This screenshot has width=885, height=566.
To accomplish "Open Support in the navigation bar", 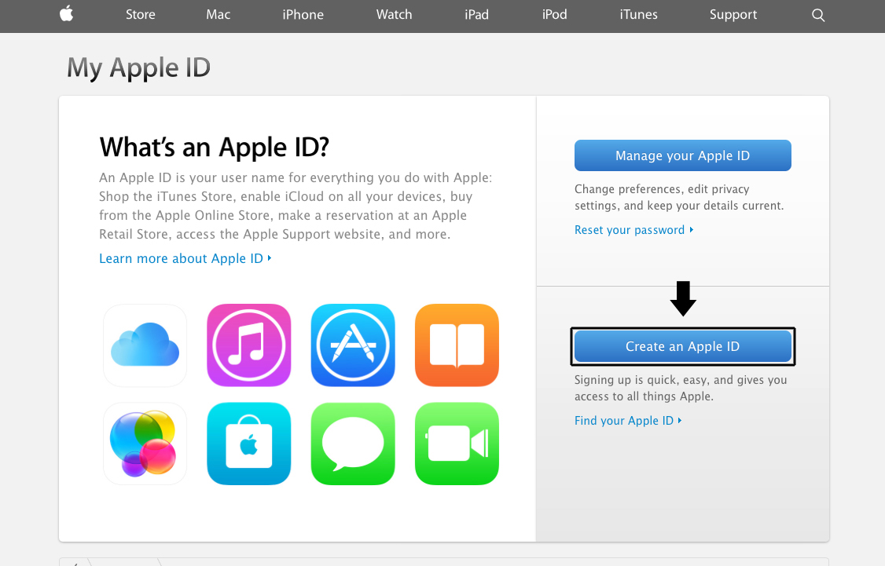I will click(733, 15).
